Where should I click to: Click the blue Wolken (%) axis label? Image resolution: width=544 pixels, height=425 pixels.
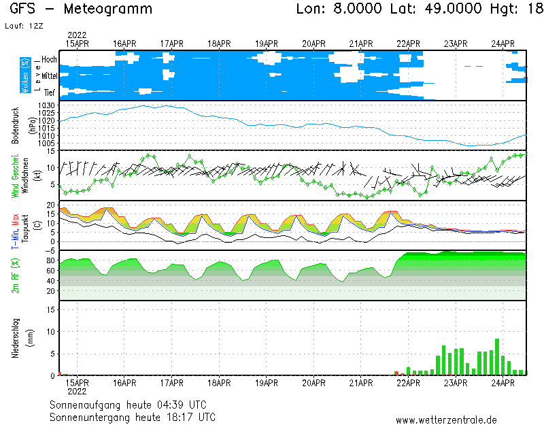[x=25, y=75]
